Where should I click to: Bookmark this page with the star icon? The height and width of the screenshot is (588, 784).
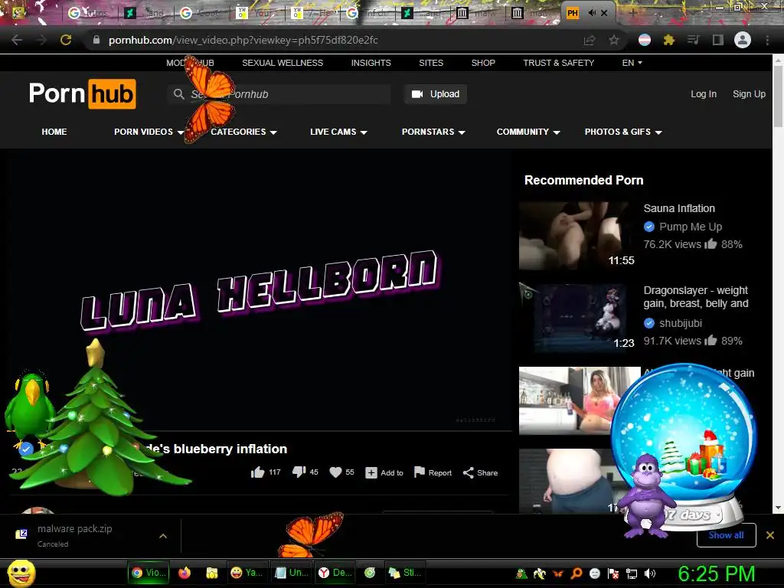[614, 40]
